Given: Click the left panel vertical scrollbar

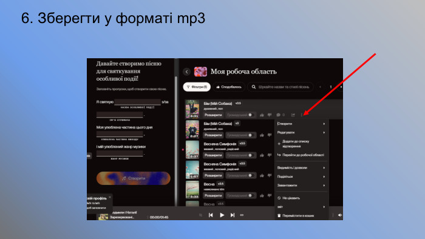Looking at the screenshot, I should (176, 141).
